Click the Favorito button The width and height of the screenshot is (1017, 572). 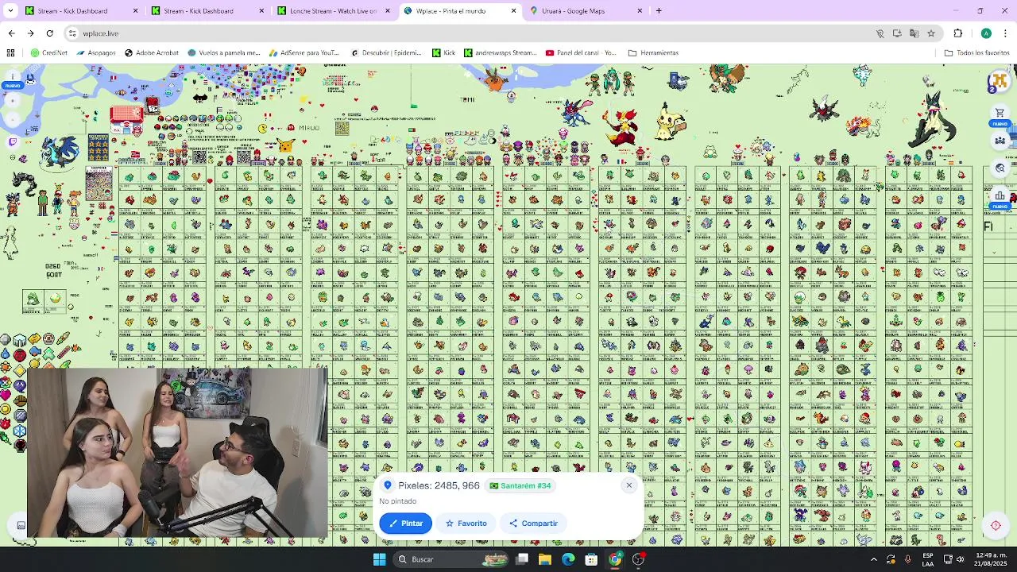click(x=466, y=524)
